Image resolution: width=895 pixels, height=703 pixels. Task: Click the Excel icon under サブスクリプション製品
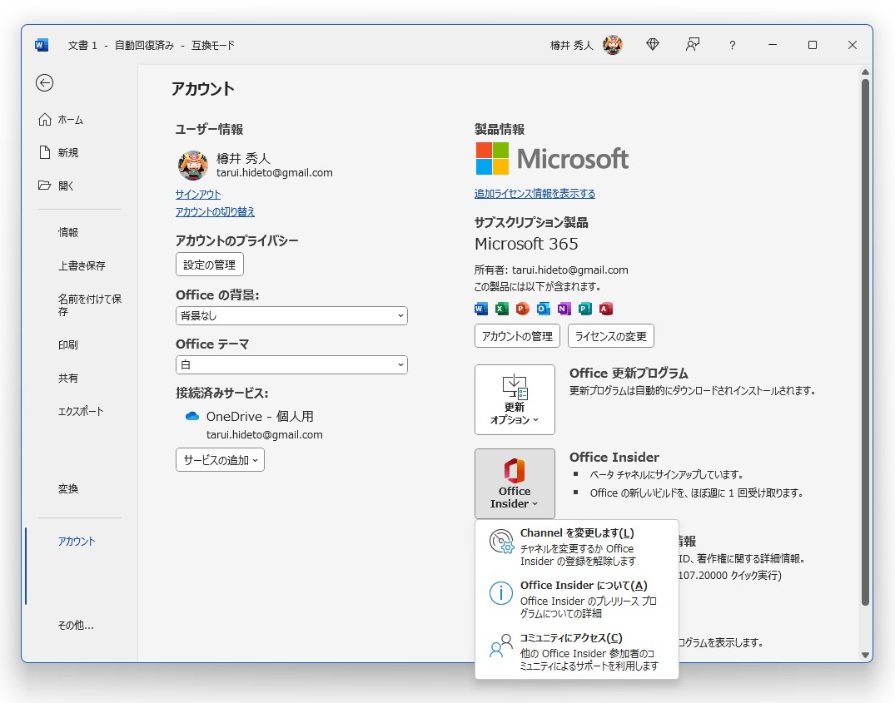click(502, 309)
